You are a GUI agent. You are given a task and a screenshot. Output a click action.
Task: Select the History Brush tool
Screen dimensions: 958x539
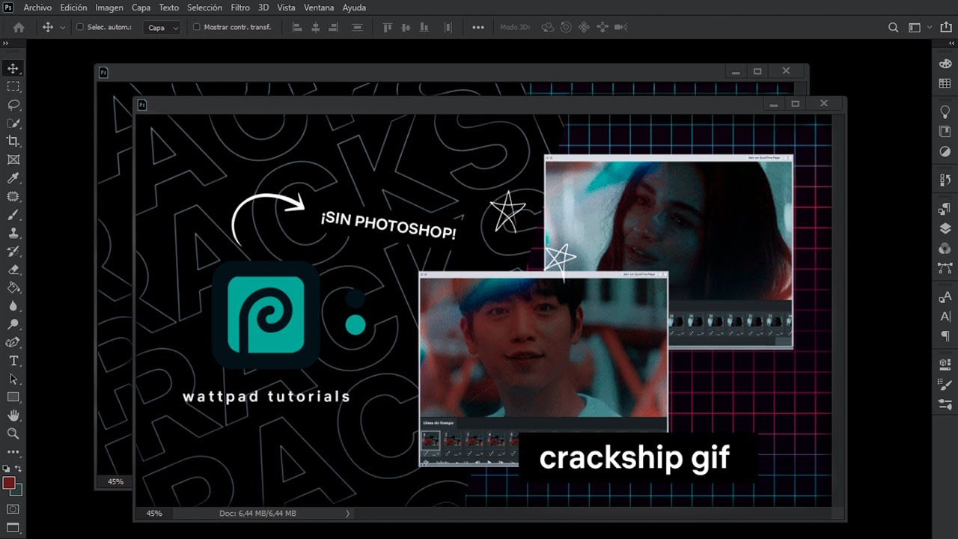pos(13,251)
